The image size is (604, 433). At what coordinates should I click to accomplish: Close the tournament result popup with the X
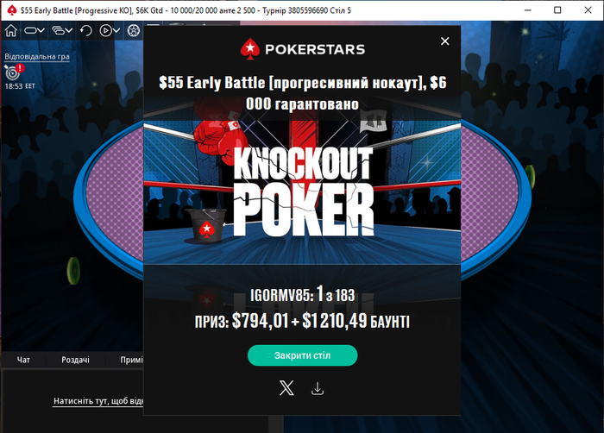(445, 41)
